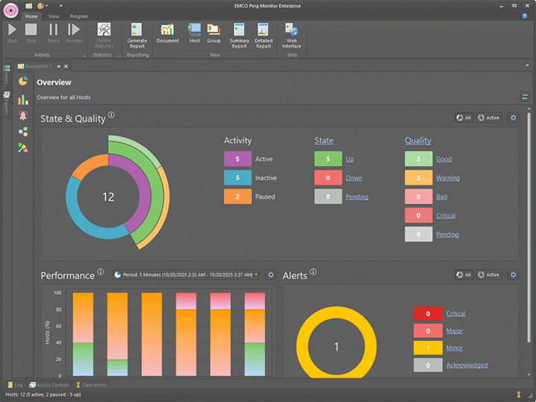Screen dimensions: 536x402
Task: Click the Performance info icon
Action: (x=100, y=272)
